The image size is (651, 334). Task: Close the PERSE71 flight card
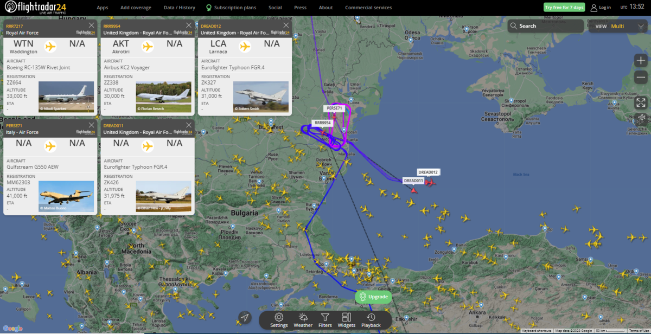91,125
